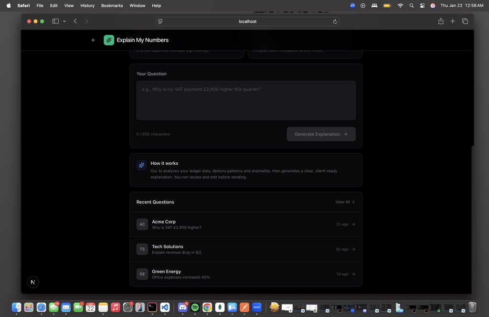This screenshot has height=317, width=489.
Task: Open the Tech Solutions row arrow
Action: [353, 249]
